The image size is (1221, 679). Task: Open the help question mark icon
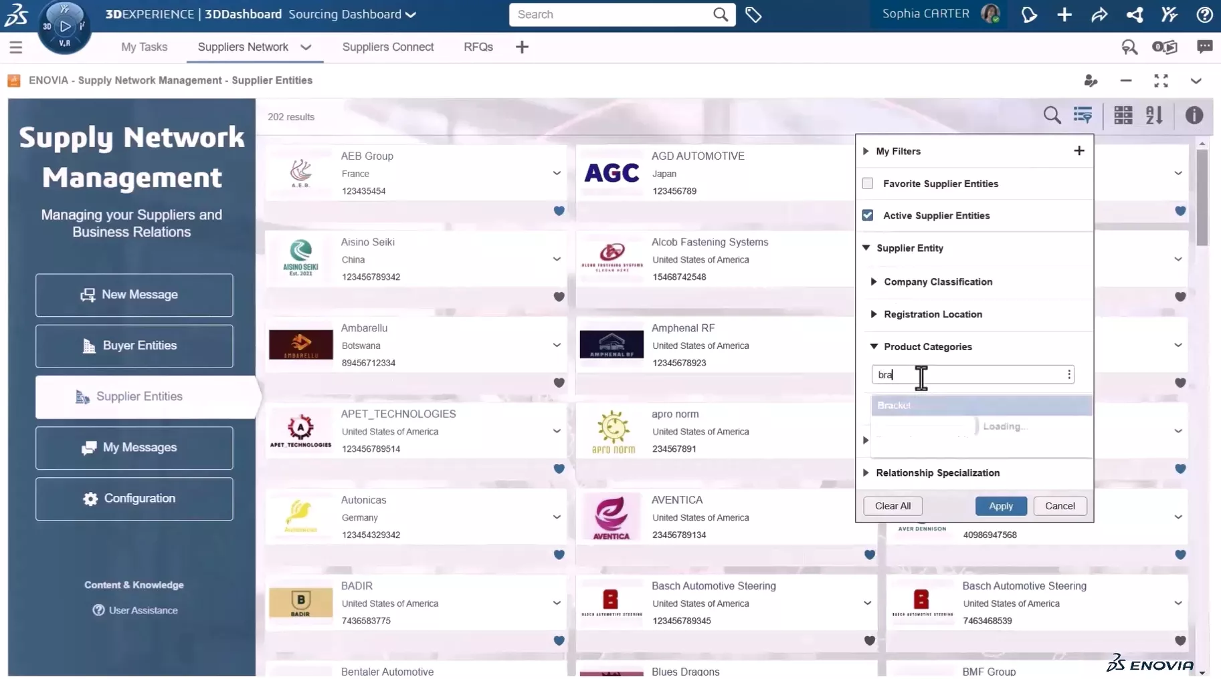pos(1204,14)
